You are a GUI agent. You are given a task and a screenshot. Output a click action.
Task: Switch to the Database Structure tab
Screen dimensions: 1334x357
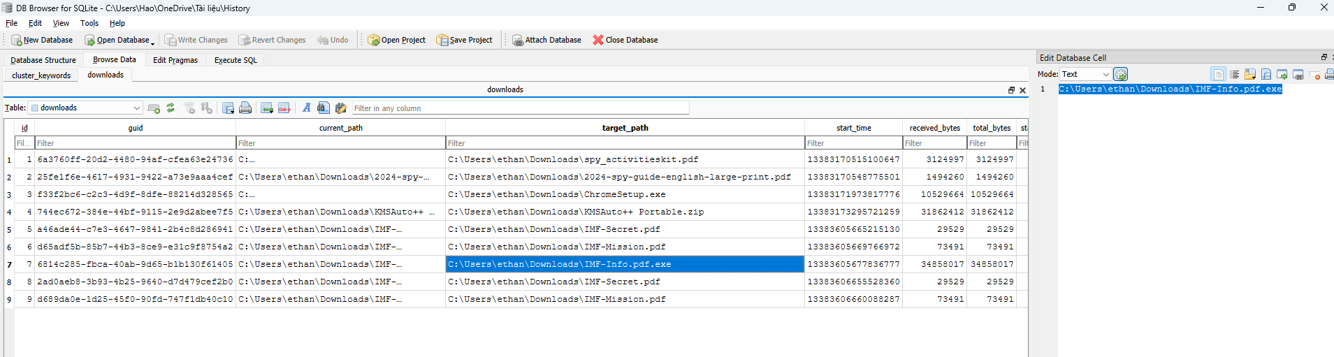click(x=43, y=60)
